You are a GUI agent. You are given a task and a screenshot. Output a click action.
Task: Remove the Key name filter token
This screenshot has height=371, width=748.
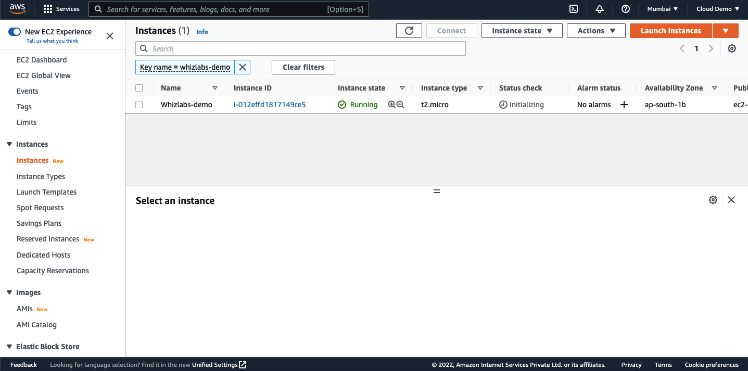(x=243, y=67)
